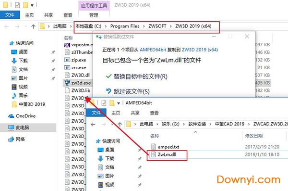
Task: Sort by 修改日期 column in AMPED64bit window
Action: coord(253,136)
